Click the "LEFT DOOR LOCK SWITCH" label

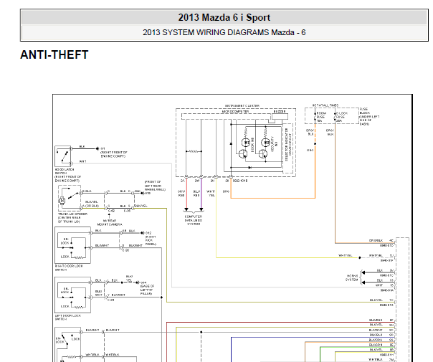(x=67, y=318)
